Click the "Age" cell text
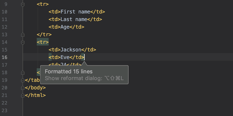233x116 pixels. (65, 27)
